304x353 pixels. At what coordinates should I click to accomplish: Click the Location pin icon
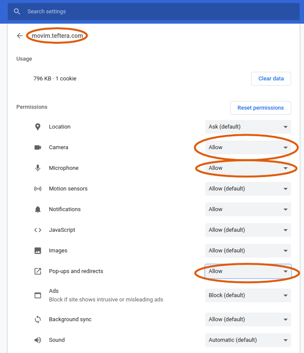click(38, 127)
